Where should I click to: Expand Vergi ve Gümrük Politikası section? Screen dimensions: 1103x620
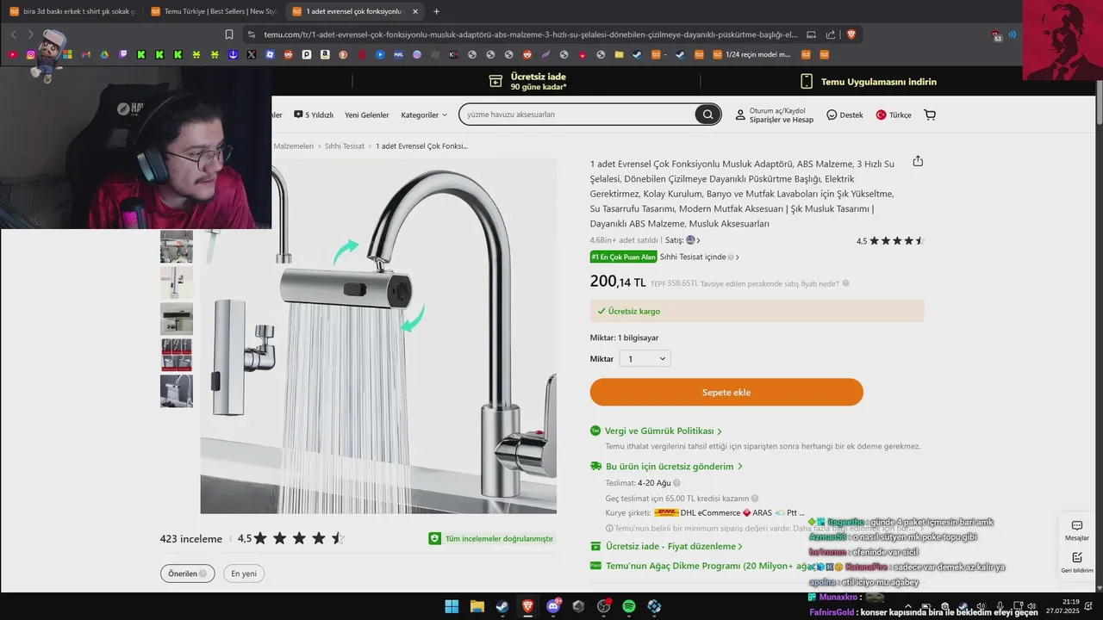click(x=664, y=431)
